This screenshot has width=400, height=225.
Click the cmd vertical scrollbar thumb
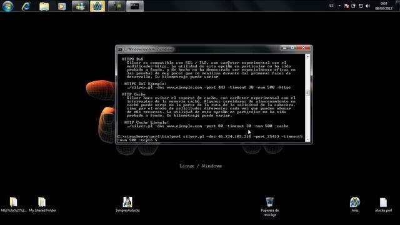click(307, 92)
